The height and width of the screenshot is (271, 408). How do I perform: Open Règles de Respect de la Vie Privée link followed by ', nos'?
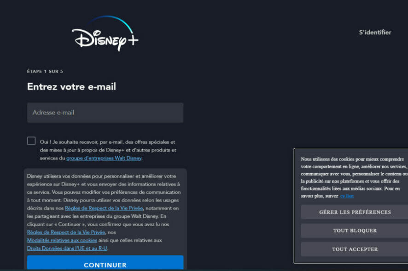pos(66,232)
